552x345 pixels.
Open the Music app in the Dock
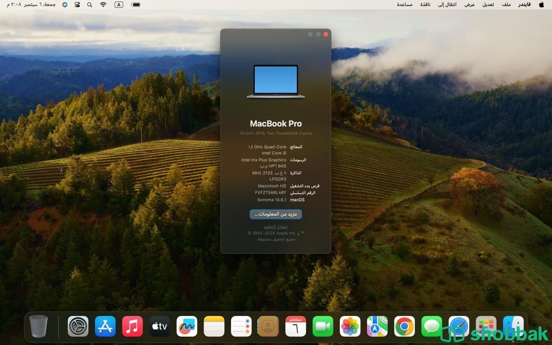[x=132, y=326]
